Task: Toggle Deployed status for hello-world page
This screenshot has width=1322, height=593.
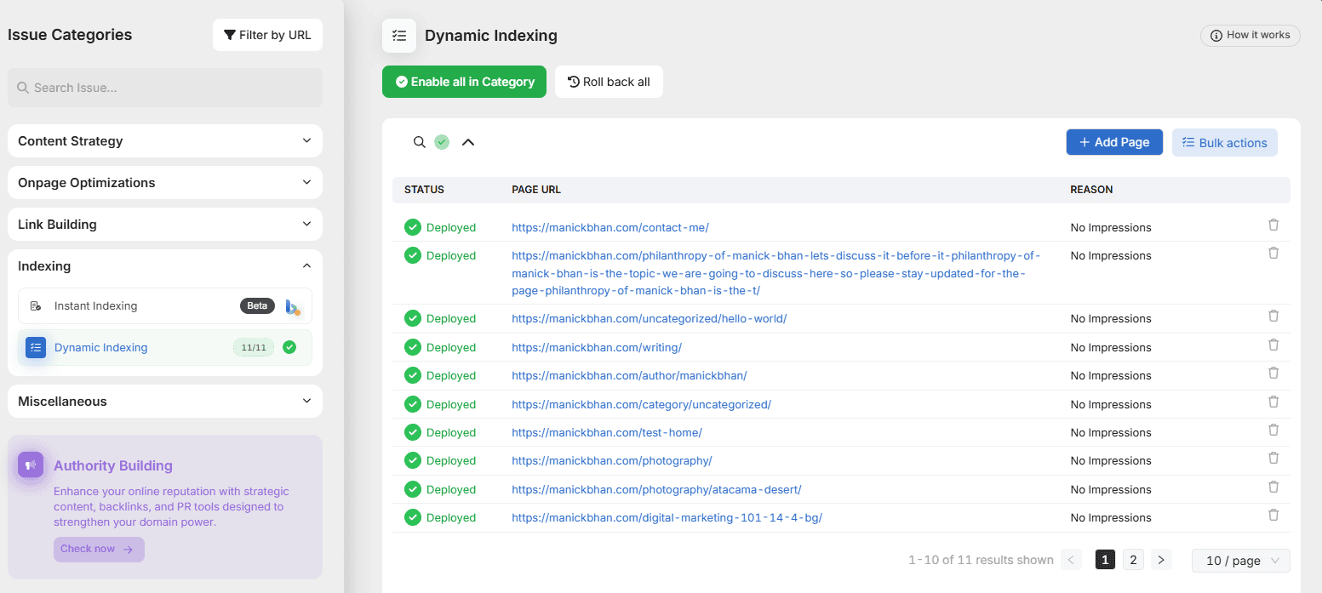Action: [x=413, y=319]
